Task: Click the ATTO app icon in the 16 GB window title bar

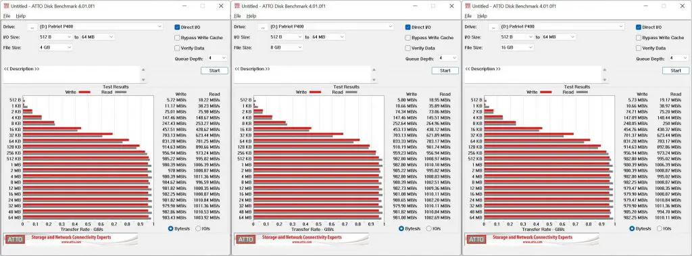Action: click(468, 6)
